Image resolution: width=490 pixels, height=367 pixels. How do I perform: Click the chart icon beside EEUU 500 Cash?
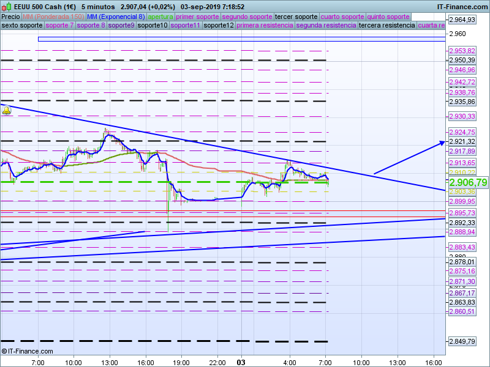[7, 7]
